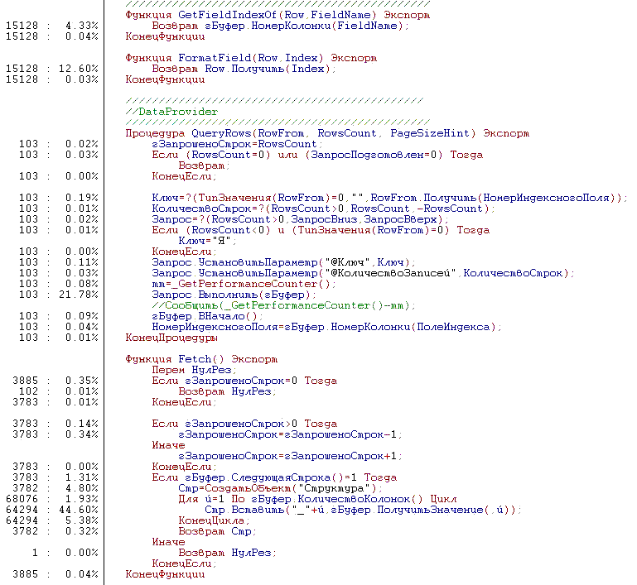Click the //DataProvider comment line
This screenshot has height=585, width=637.
coord(171,112)
